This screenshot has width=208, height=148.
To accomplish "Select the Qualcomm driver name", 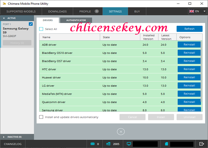I will coord(53,102).
